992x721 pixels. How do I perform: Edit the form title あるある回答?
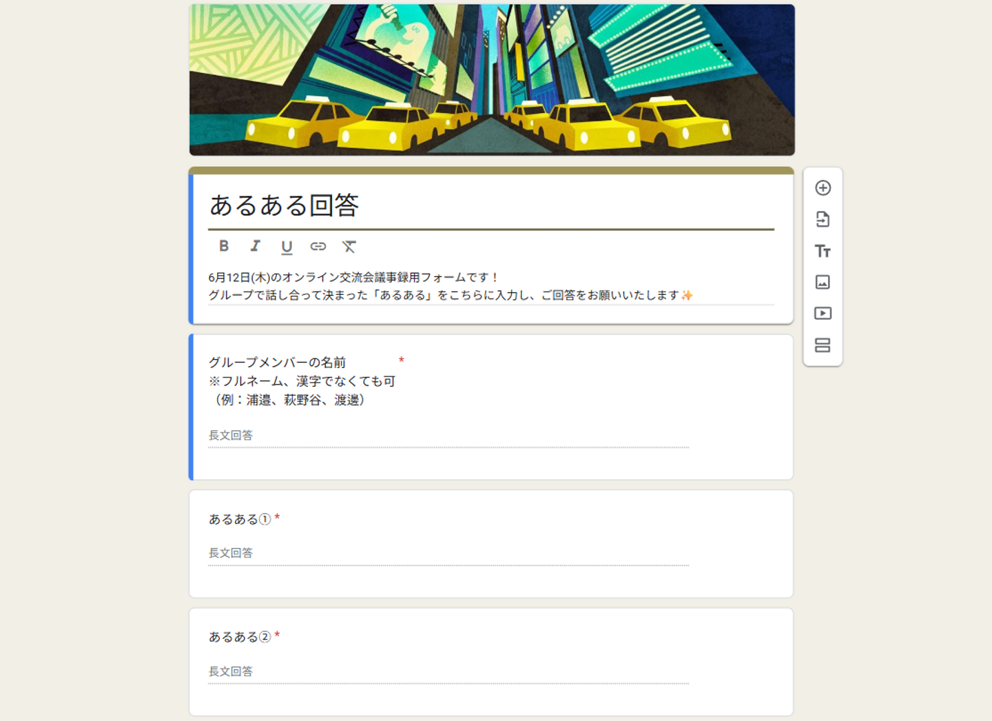click(x=491, y=205)
